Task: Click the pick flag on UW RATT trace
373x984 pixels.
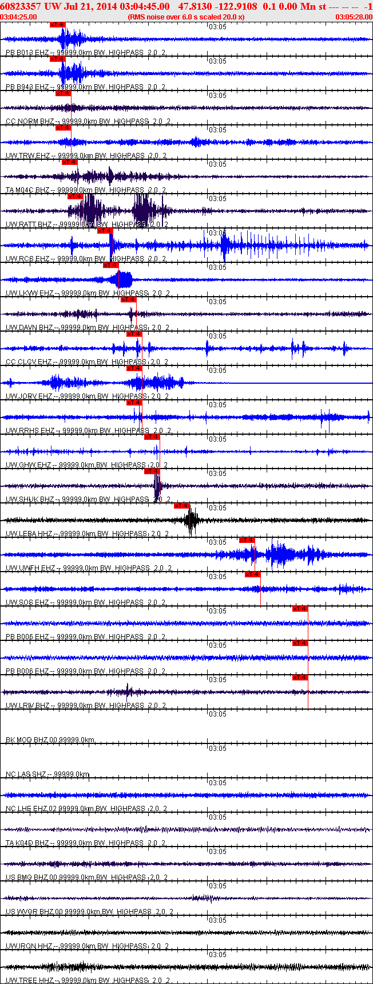Action: pyautogui.click(x=76, y=196)
